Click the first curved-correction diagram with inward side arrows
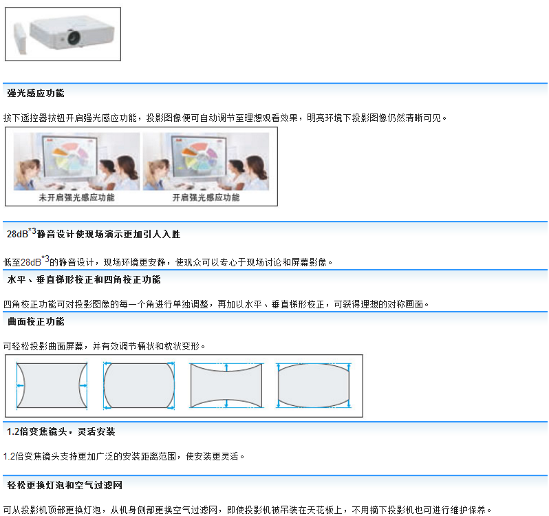The height and width of the screenshot is (516, 549). pos(52,386)
